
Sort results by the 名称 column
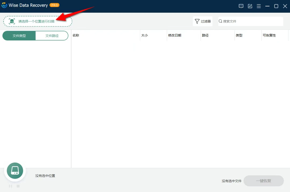click(x=75, y=35)
